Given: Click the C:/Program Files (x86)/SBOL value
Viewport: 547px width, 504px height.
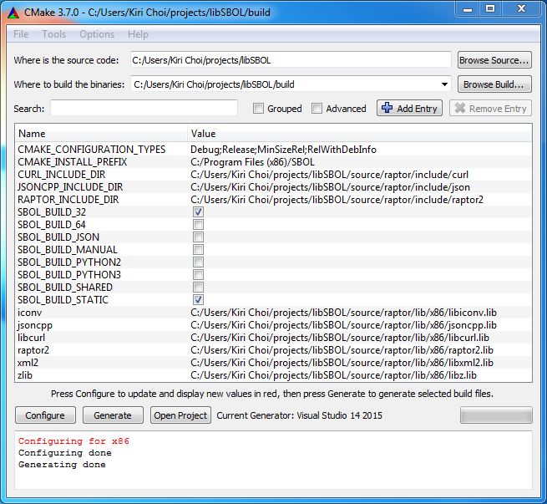Looking at the screenshot, I should coord(252,162).
